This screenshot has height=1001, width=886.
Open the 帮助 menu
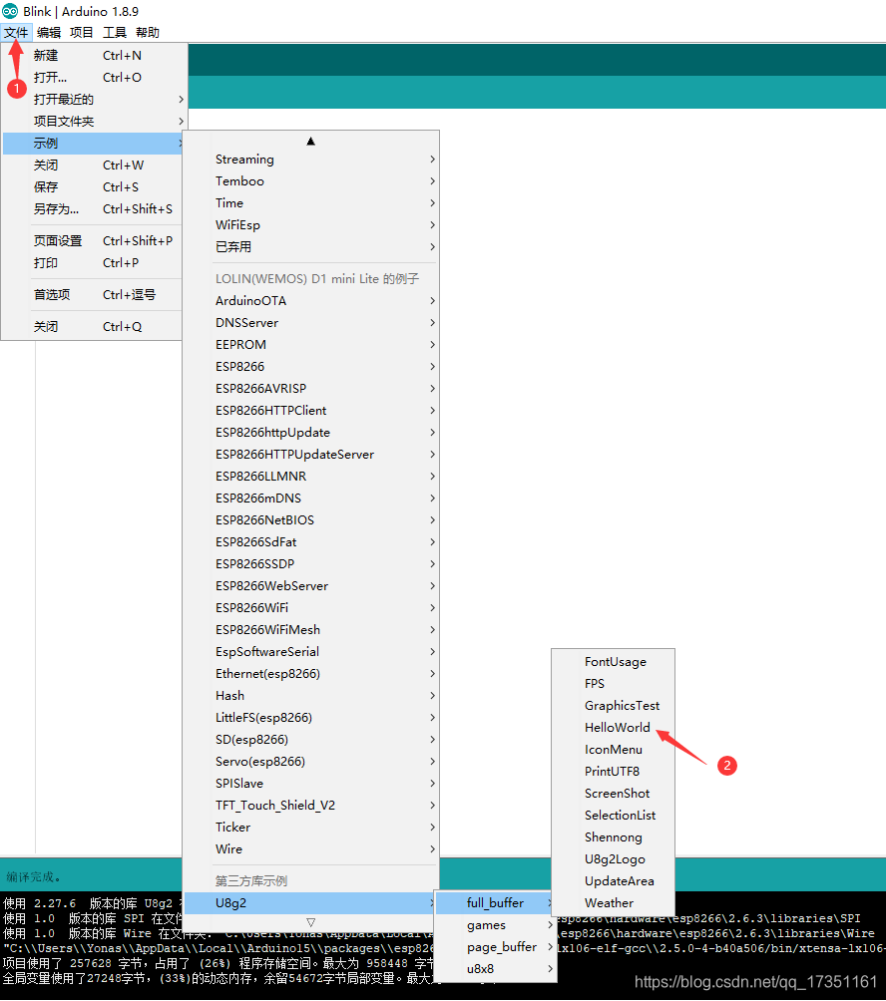click(x=148, y=33)
